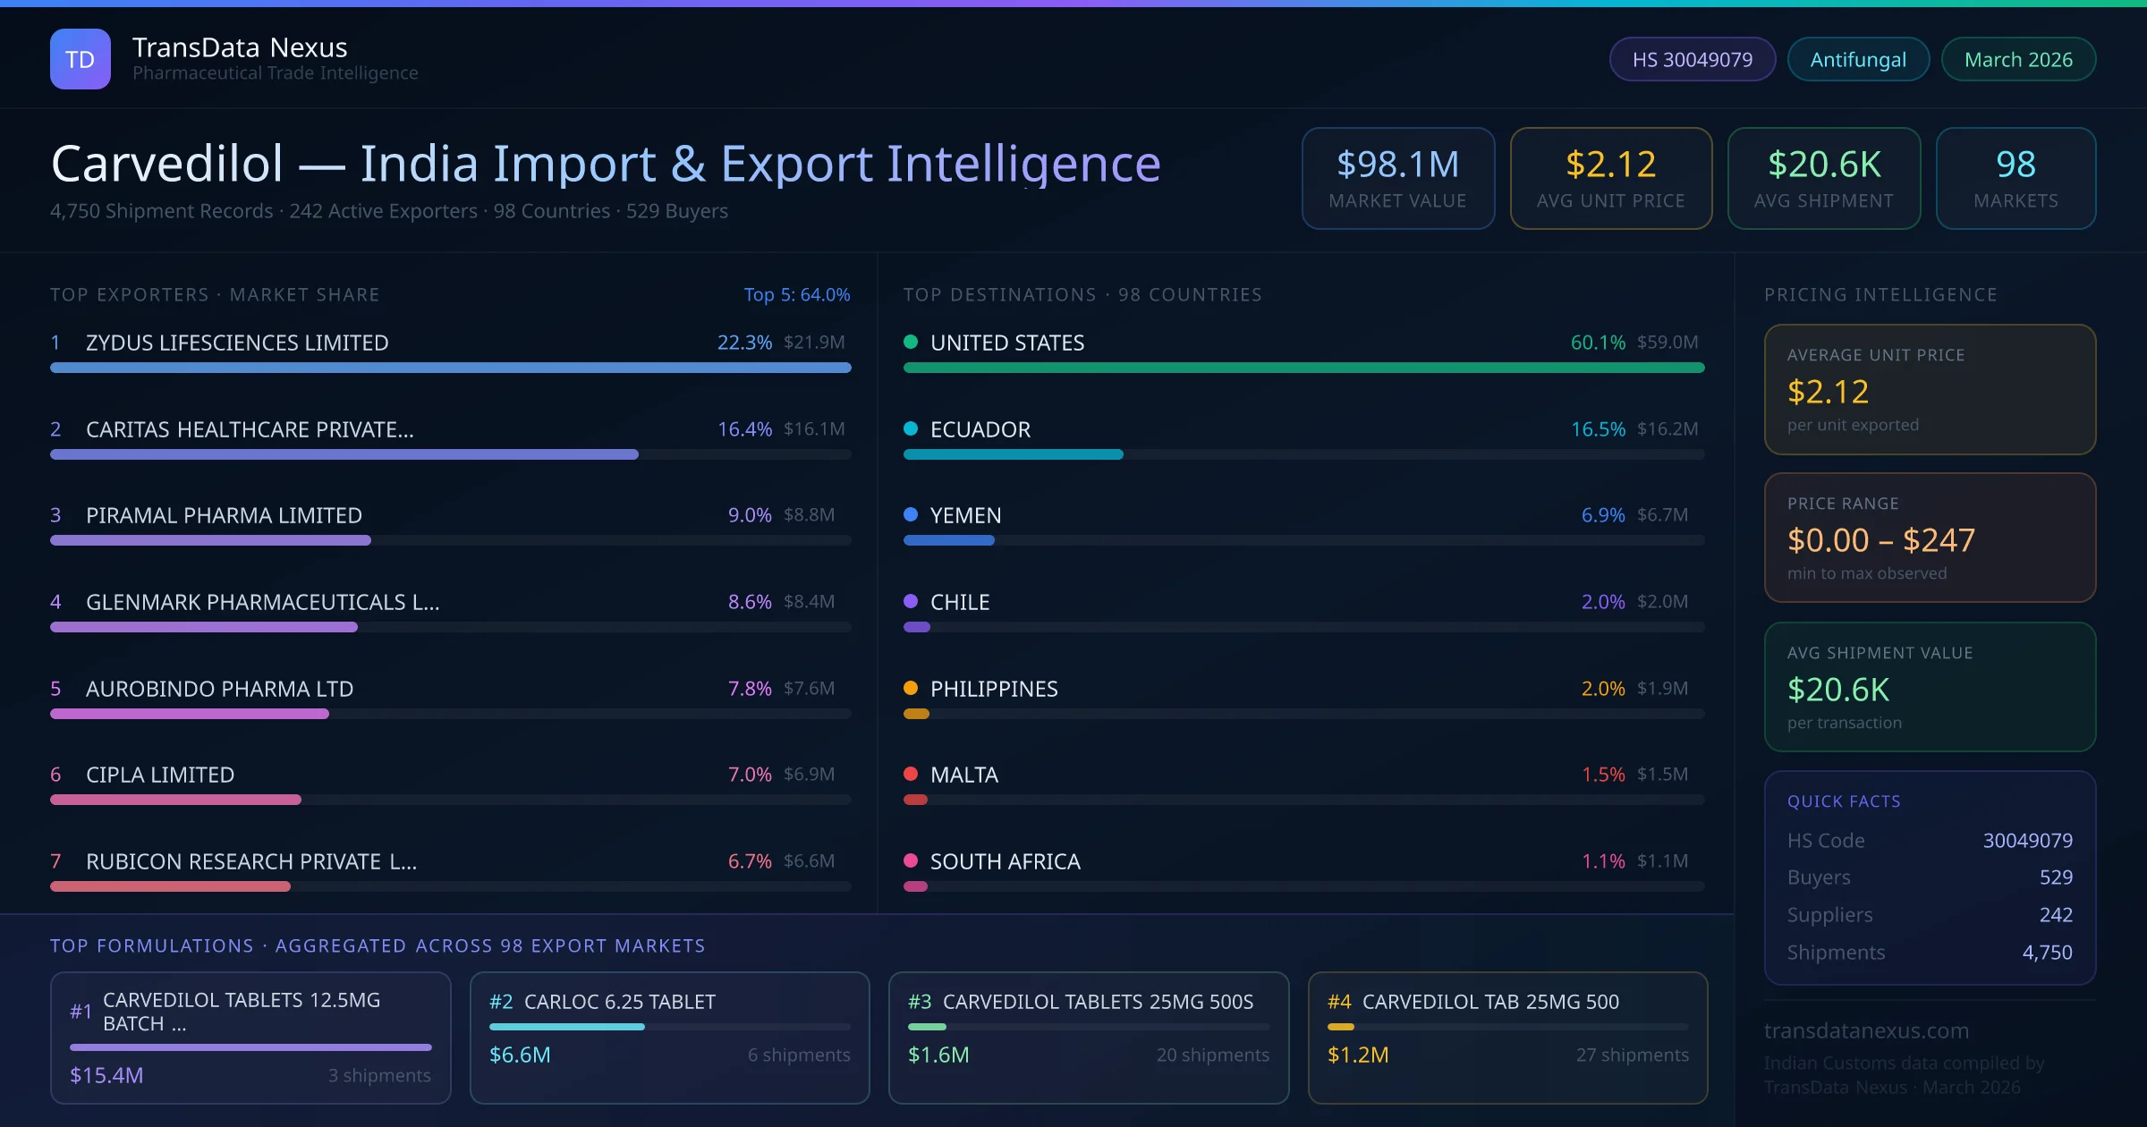Click the cyan dot beside Ecuador
Image resolution: width=2147 pixels, height=1127 pixels.
[x=911, y=428]
